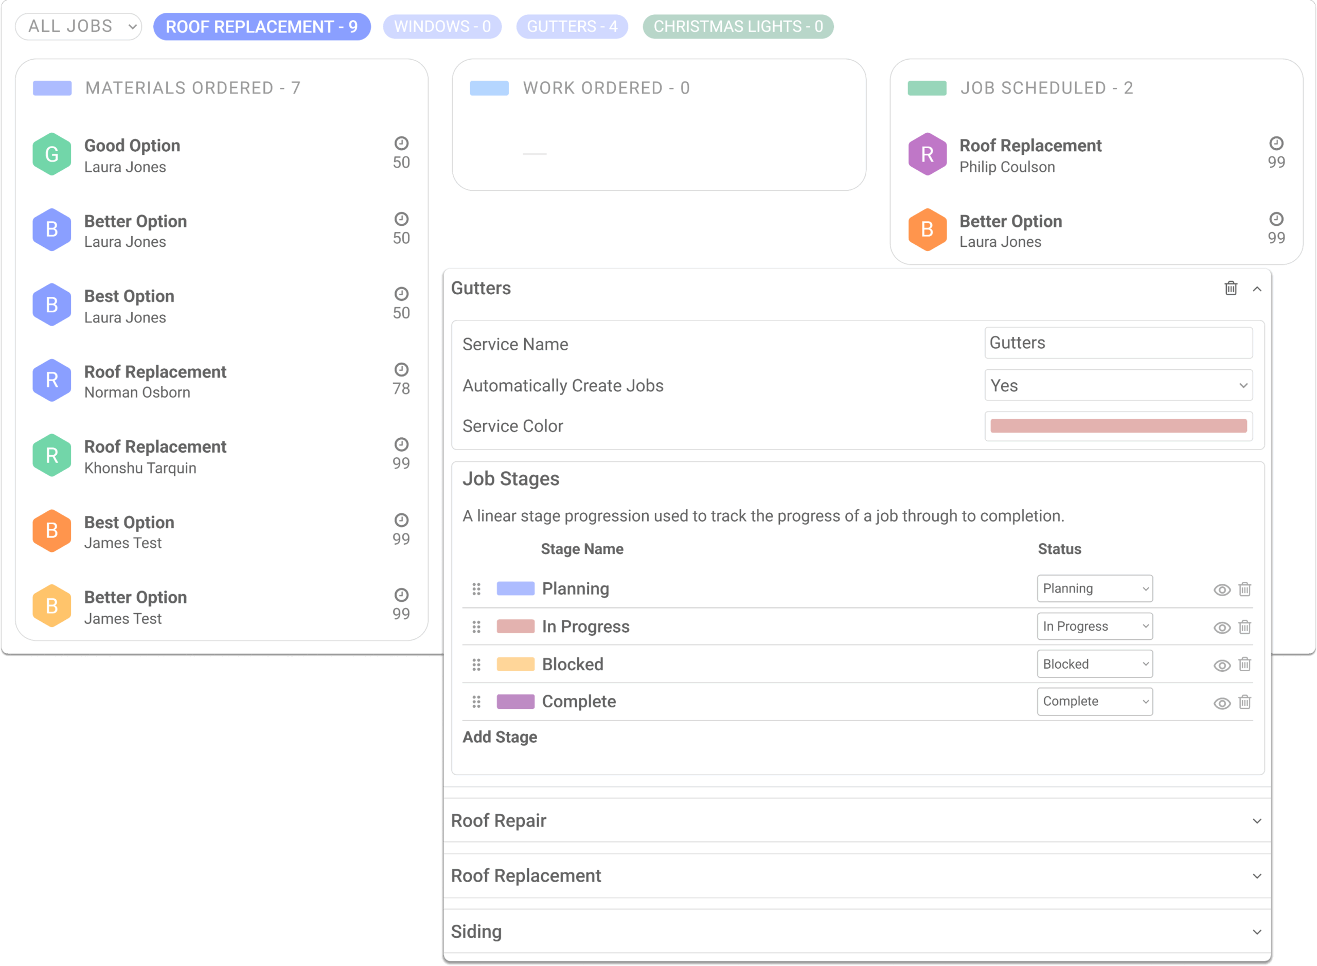Viewport: 1317px width, 966px height.
Task: Click the blue B hexagon for Better Option Laura Jones in Materials Ordered
Action: tap(52, 230)
